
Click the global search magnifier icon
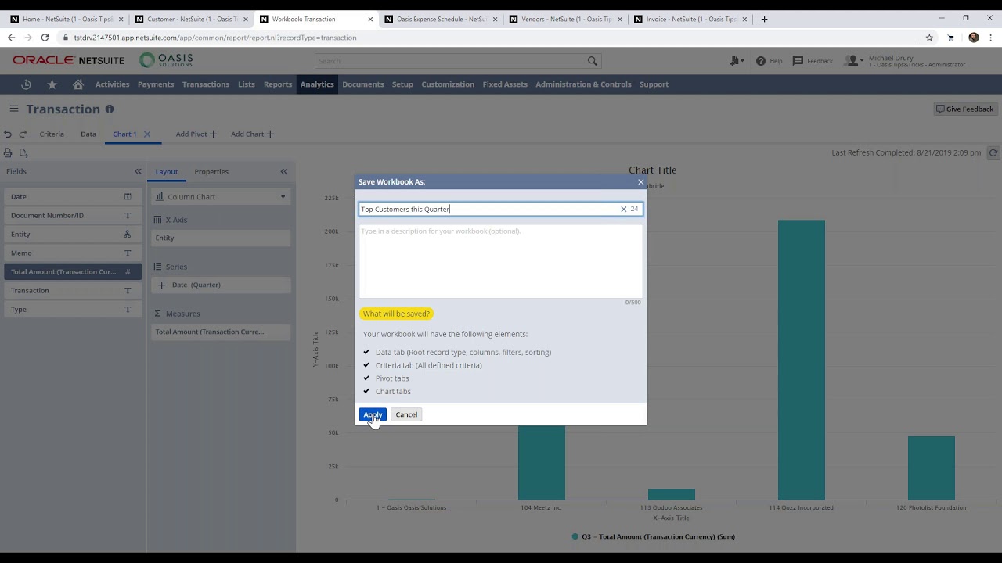coord(593,61)
